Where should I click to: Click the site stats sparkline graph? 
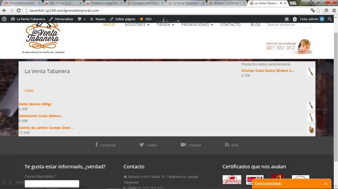click(x=168, y=20)
